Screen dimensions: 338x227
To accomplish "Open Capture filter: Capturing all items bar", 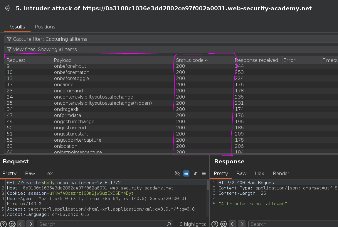I will coord(171,39).
